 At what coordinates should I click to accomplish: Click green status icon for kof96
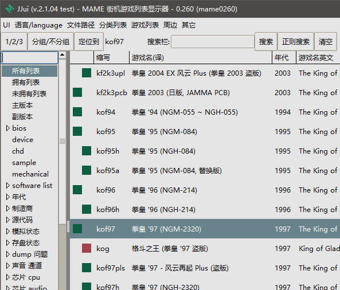(77, 190)
